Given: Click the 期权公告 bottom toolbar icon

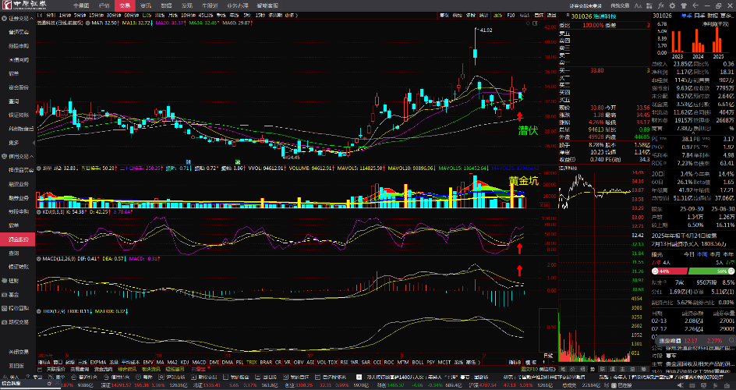Looking at the screenshot, I should [x=204, y=377].
